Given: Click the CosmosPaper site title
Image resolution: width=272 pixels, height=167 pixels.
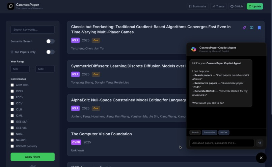Looking at the screenshot, I should [28, 5].
